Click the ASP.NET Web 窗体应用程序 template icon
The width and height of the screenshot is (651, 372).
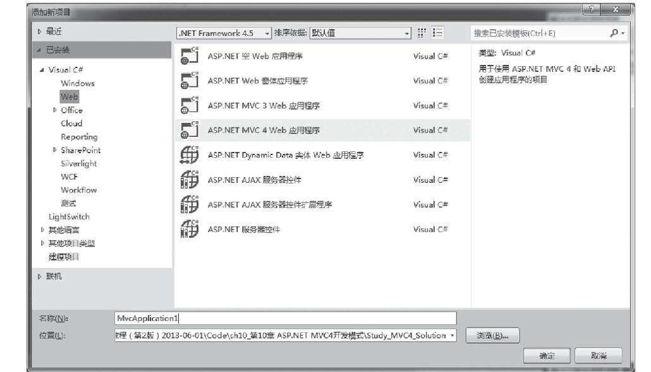pos(190,81)
